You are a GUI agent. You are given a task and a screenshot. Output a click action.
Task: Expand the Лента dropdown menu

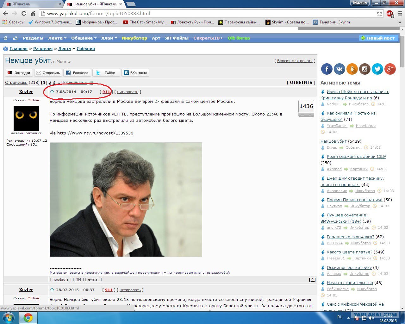[x=57, y=38]
